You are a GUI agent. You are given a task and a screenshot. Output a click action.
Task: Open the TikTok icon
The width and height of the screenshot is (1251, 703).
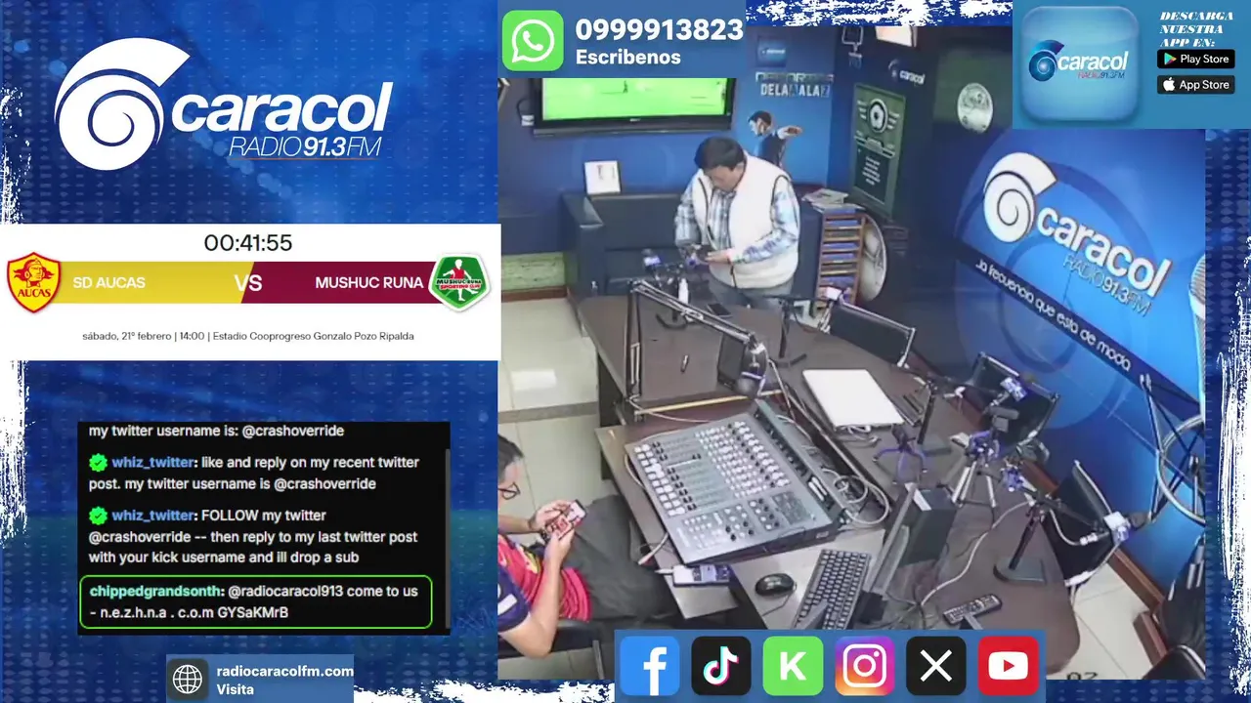tap(721, 666)
